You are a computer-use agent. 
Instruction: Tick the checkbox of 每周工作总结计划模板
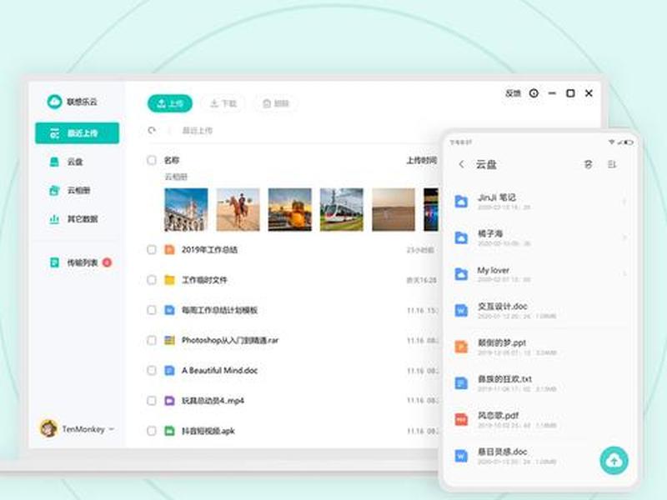152,310
